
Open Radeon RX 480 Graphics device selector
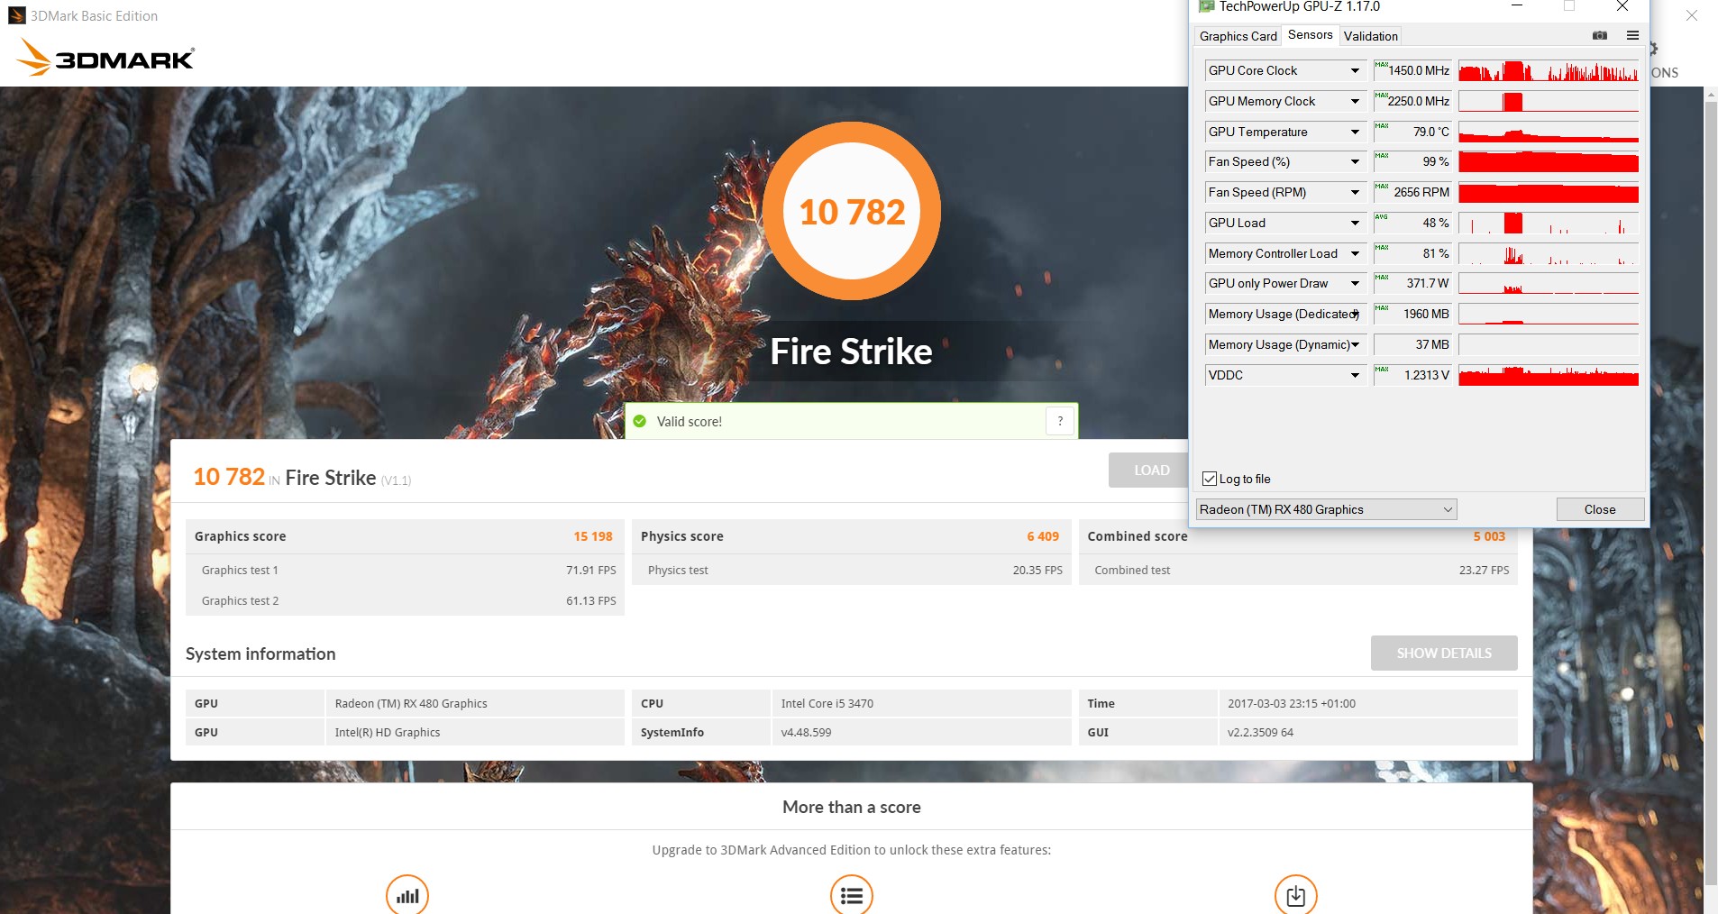pyautogui.click(x=1327, y=509)
